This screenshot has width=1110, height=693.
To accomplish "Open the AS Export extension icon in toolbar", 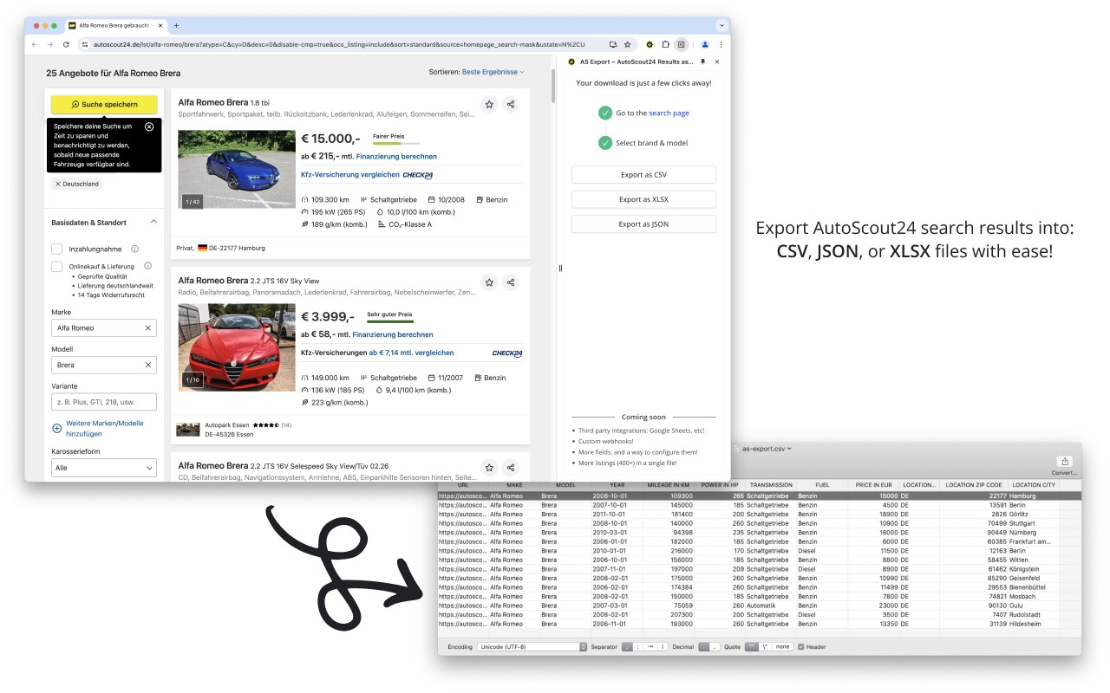I will click(650, 44).
